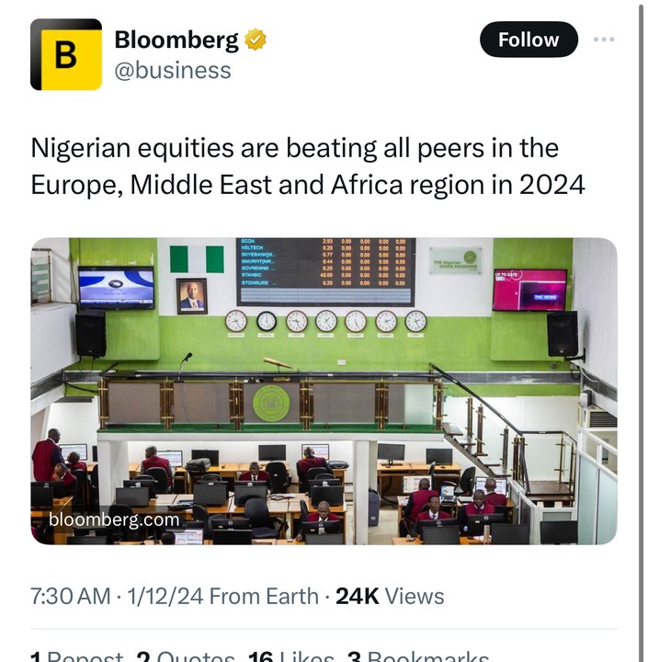Open the @business handle link
This screenshot has width=648, height=662.
click(173, 70)
